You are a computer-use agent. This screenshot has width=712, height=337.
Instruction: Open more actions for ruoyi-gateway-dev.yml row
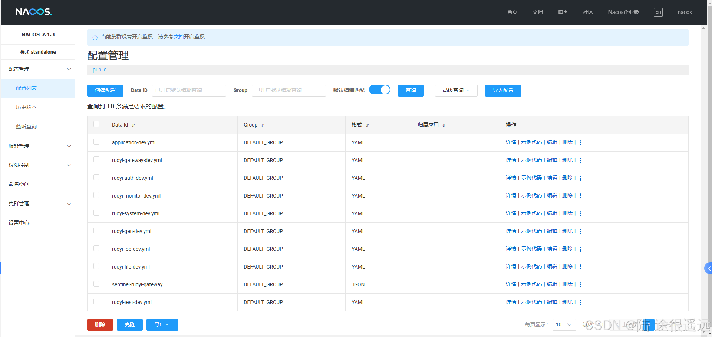pos(580,160)
